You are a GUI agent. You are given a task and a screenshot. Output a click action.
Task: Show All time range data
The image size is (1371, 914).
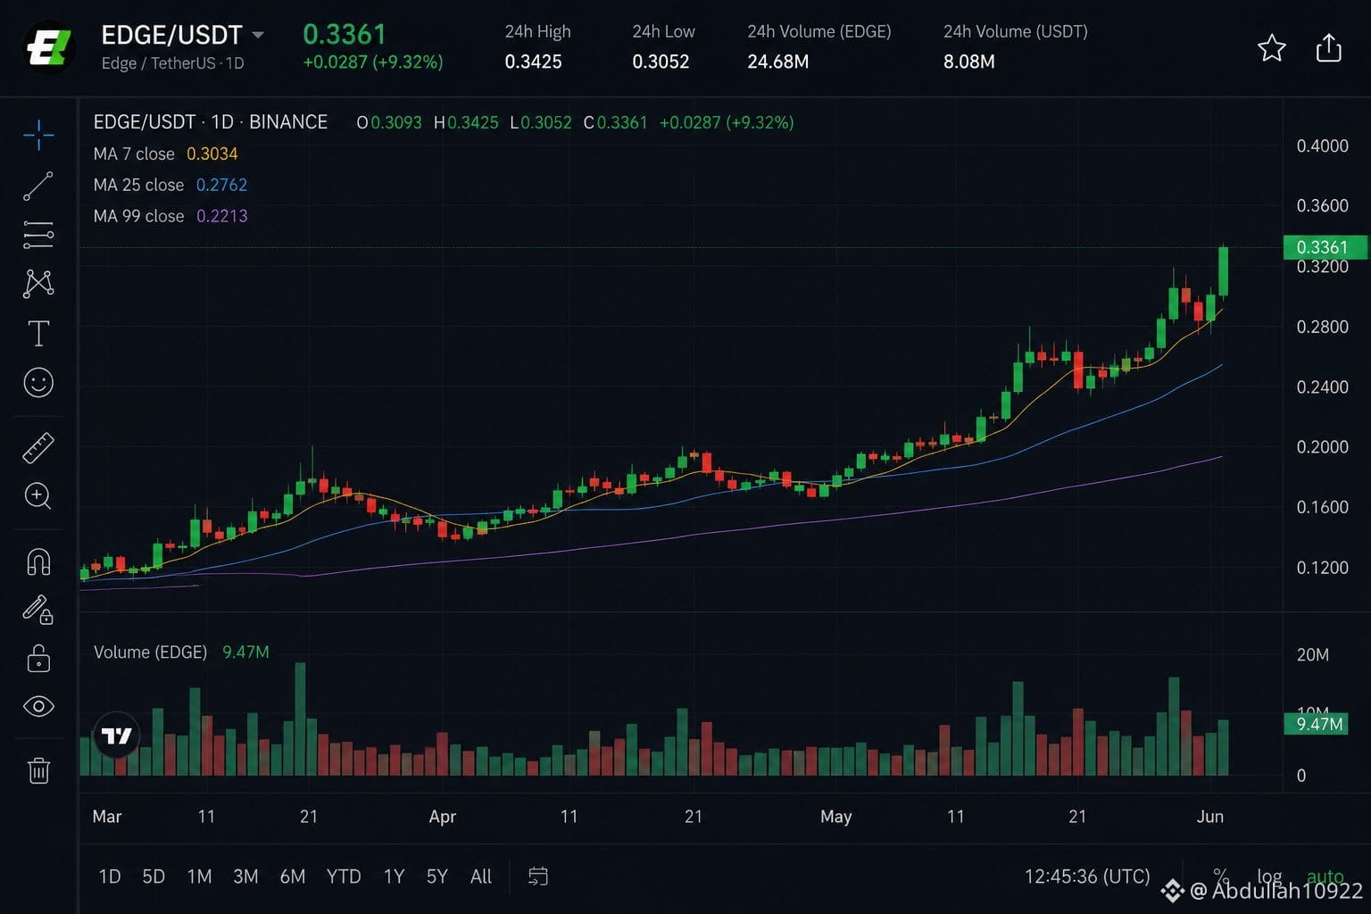[x=480, y=877]
